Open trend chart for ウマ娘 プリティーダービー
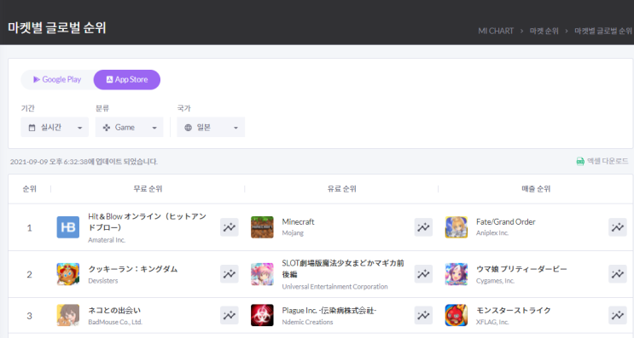634x338 pixels. click(618, 274)
